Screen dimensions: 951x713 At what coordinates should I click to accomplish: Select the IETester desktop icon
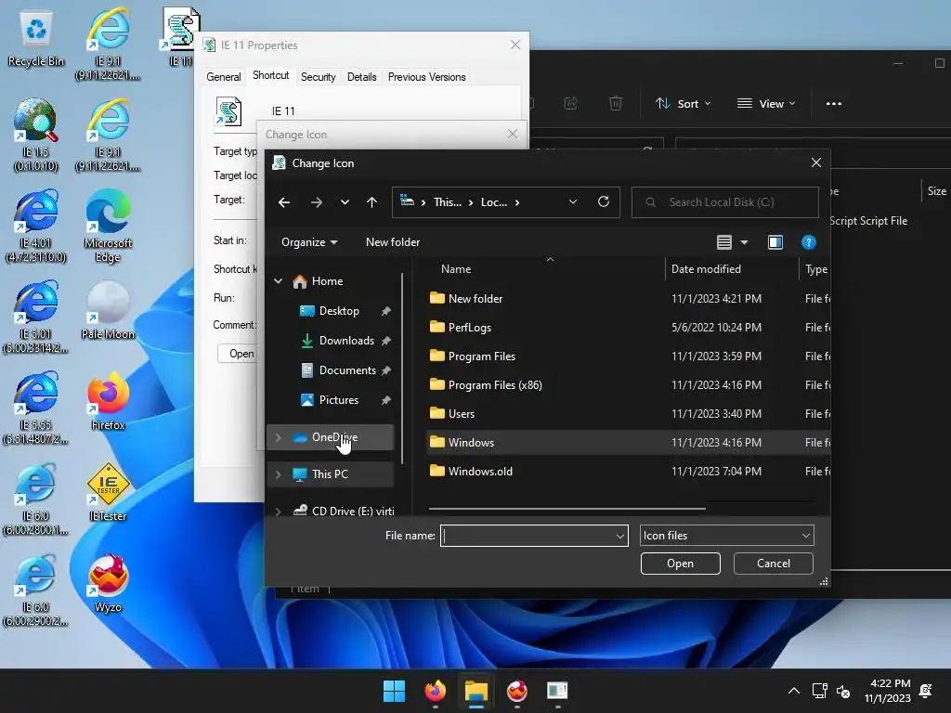click(108, 492)
